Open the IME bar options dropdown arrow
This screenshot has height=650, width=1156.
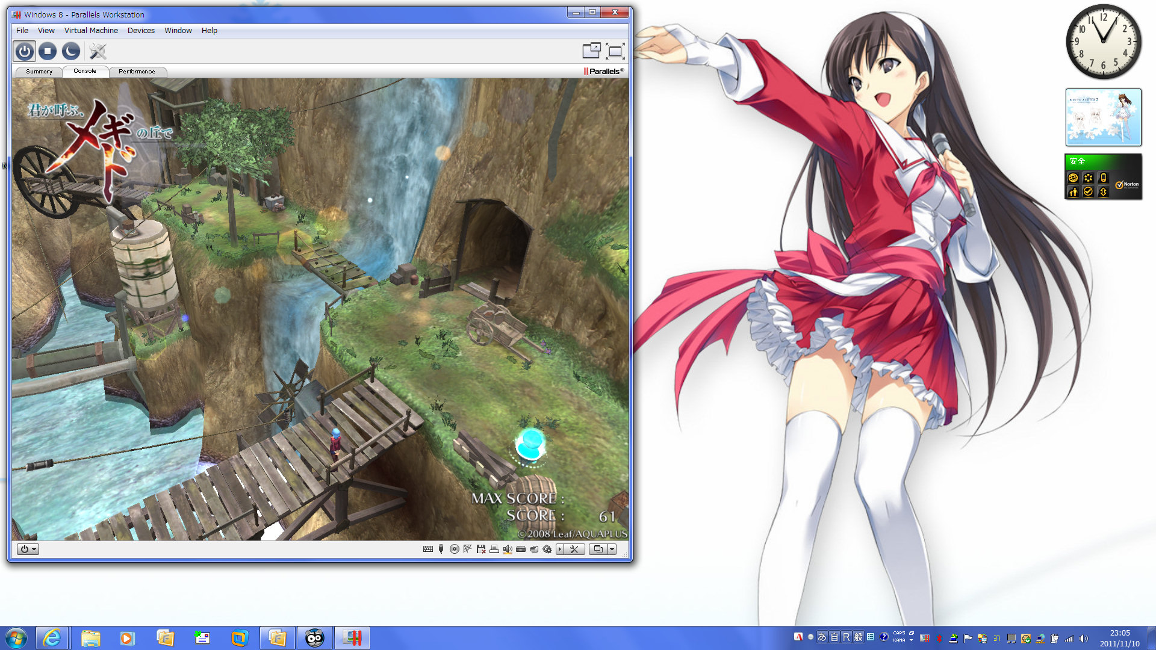(912, 640)
